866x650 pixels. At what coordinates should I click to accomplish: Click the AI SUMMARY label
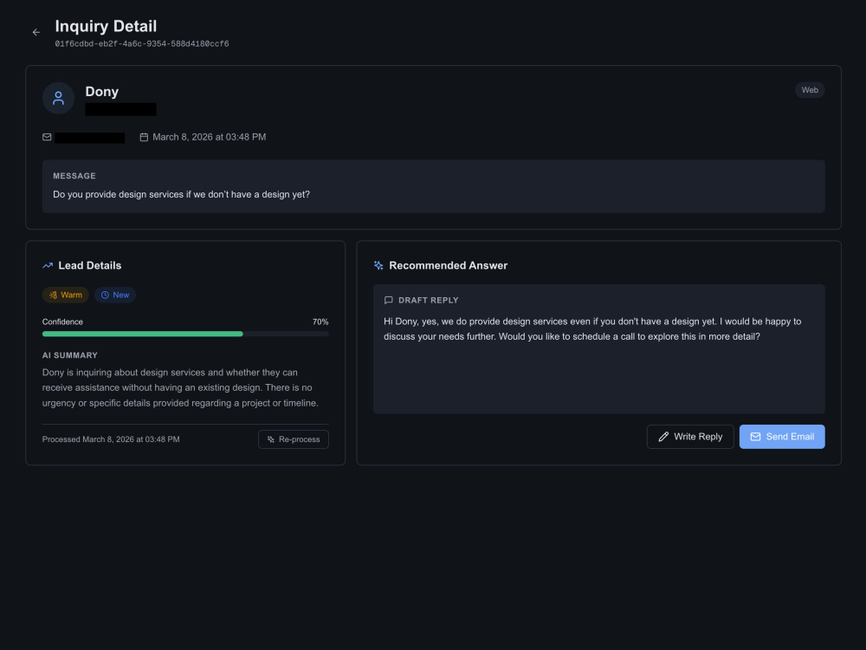(x=70, y=355)
